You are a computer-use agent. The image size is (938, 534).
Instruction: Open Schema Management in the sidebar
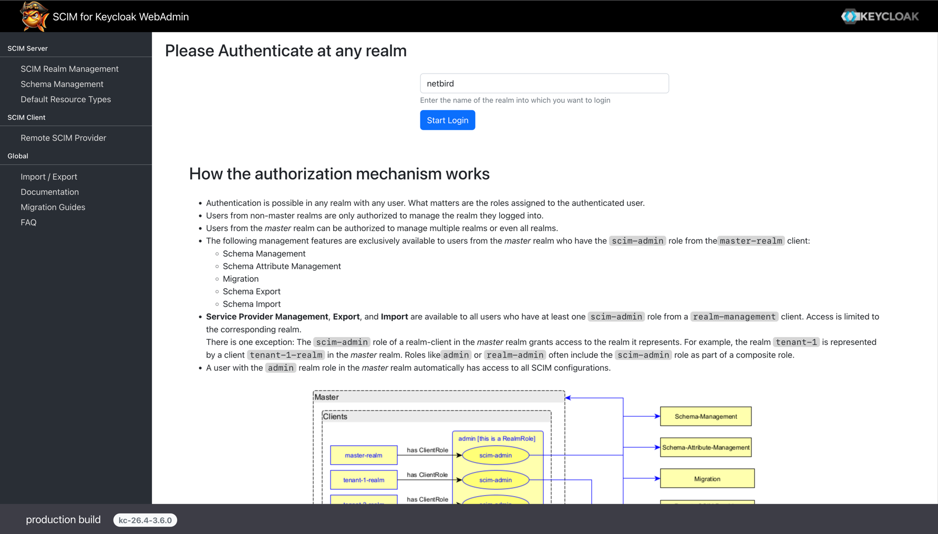[x=61, y=84]
